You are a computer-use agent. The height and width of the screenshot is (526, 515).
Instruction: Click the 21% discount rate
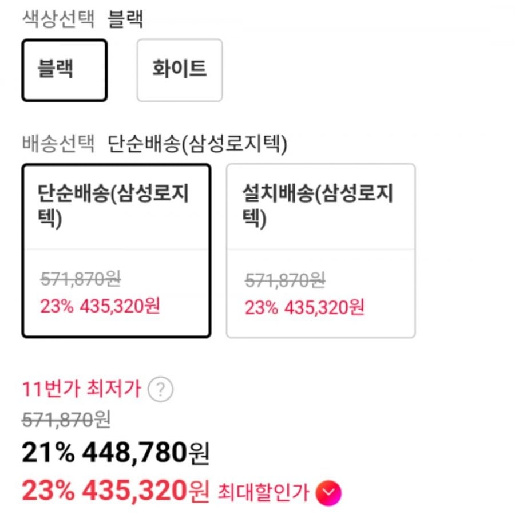(48, 454)
